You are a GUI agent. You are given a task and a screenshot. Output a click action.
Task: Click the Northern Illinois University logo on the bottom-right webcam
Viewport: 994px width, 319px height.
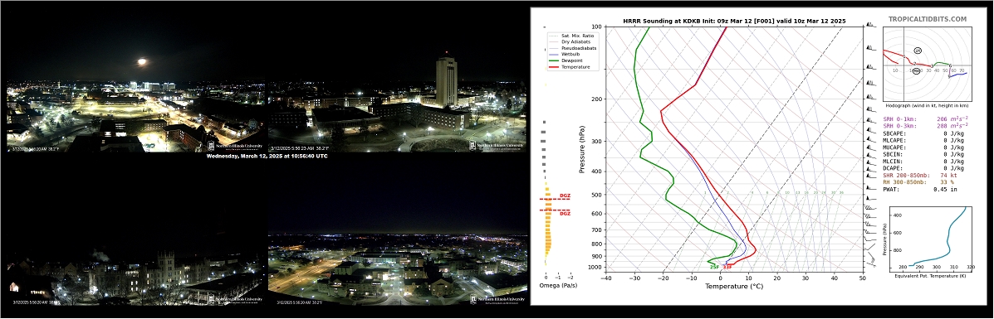[497, 300]
